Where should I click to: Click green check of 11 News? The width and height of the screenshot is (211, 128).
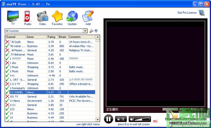7,100
